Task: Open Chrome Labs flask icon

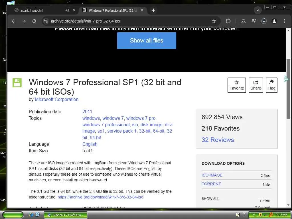Action: 244,21
